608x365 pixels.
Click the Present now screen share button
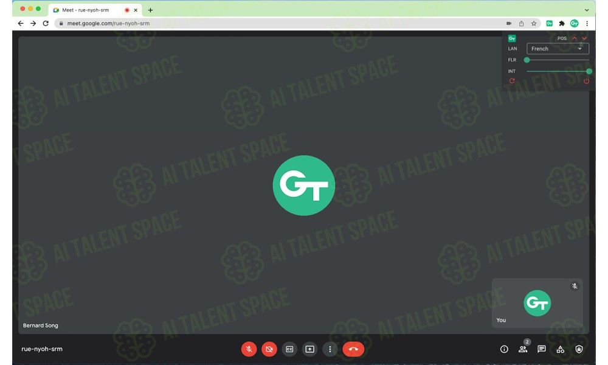(309, 349)
